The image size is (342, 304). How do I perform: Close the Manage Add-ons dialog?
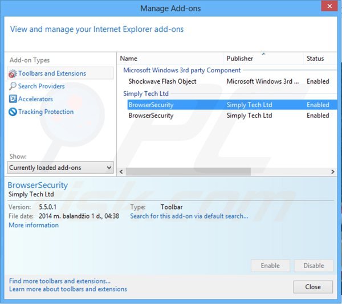tap(313, 287)
